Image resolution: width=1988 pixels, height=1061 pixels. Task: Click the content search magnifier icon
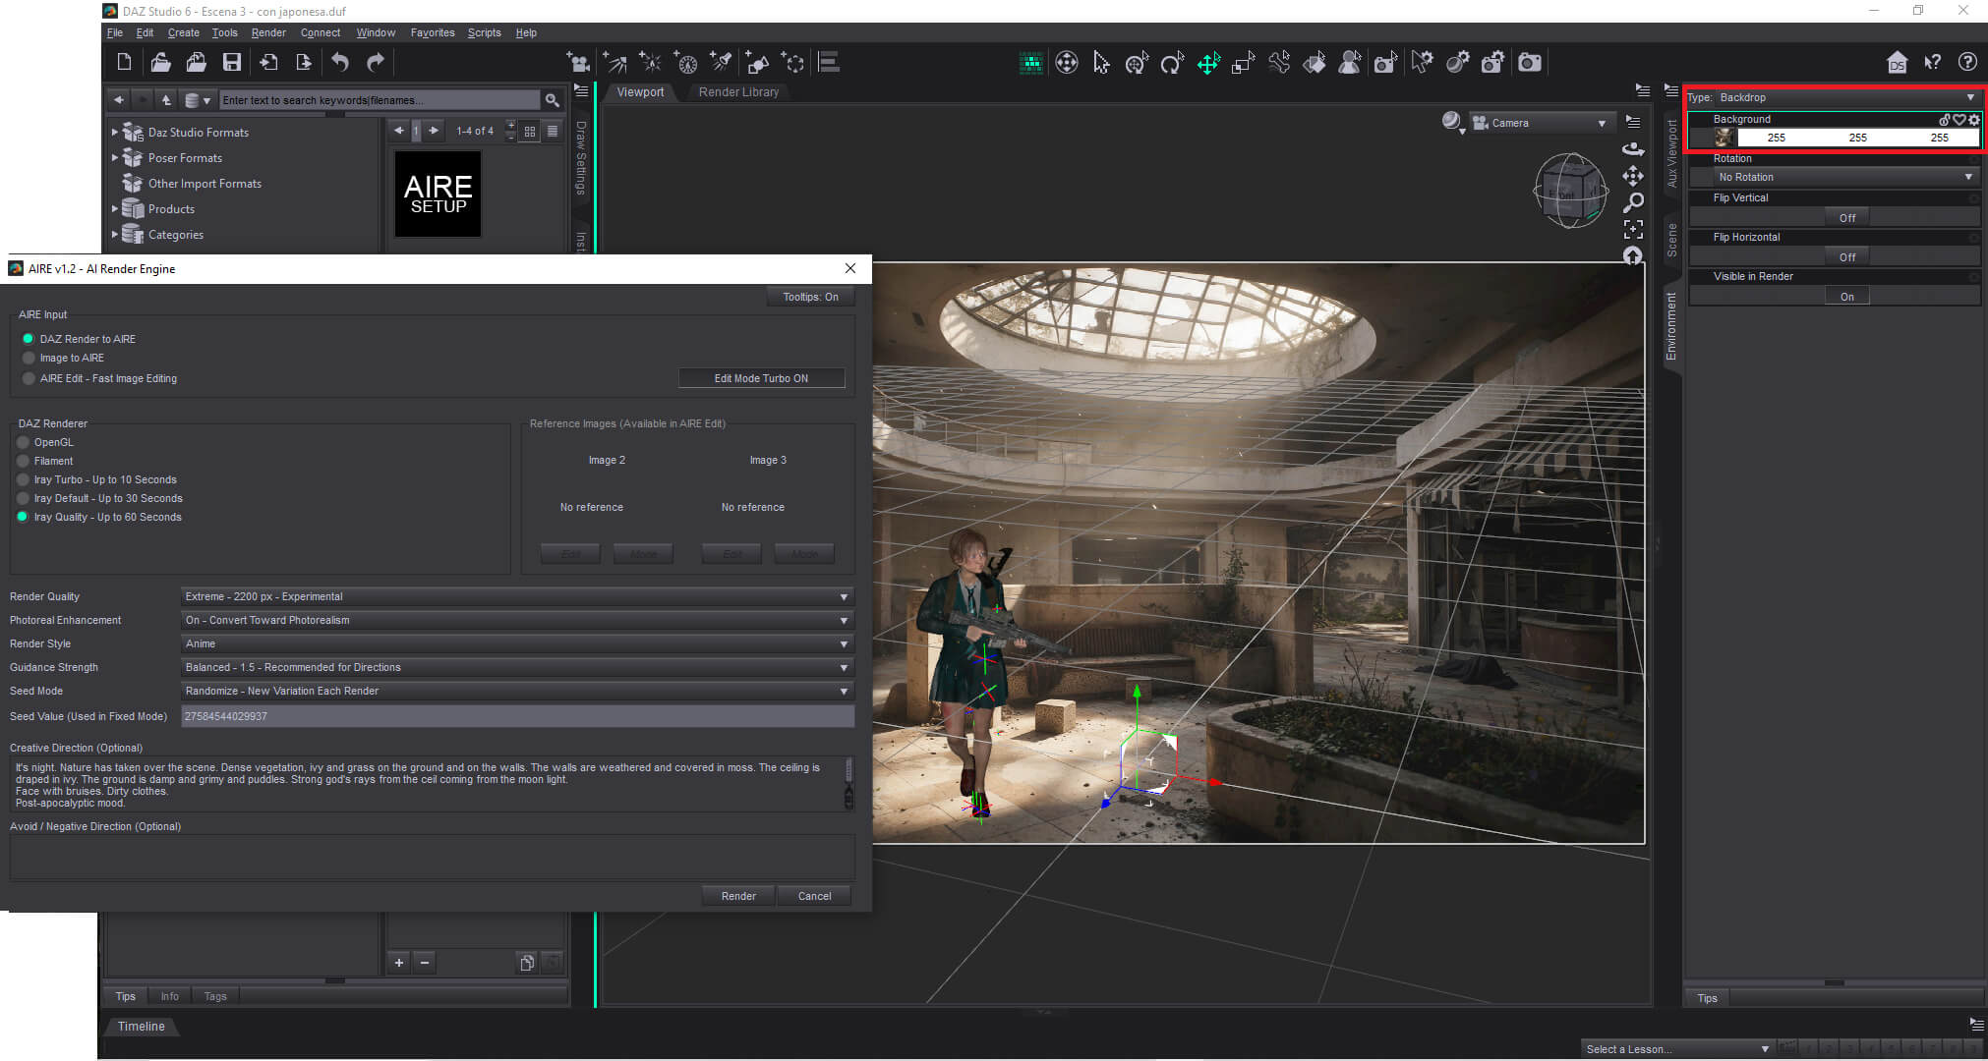(x=553, y=100)
